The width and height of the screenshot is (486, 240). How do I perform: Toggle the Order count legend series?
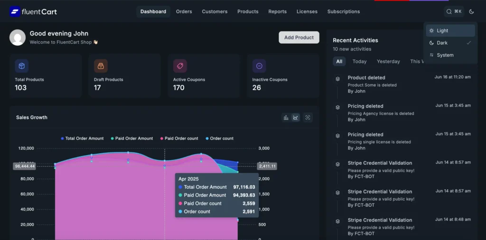point(219,138)
